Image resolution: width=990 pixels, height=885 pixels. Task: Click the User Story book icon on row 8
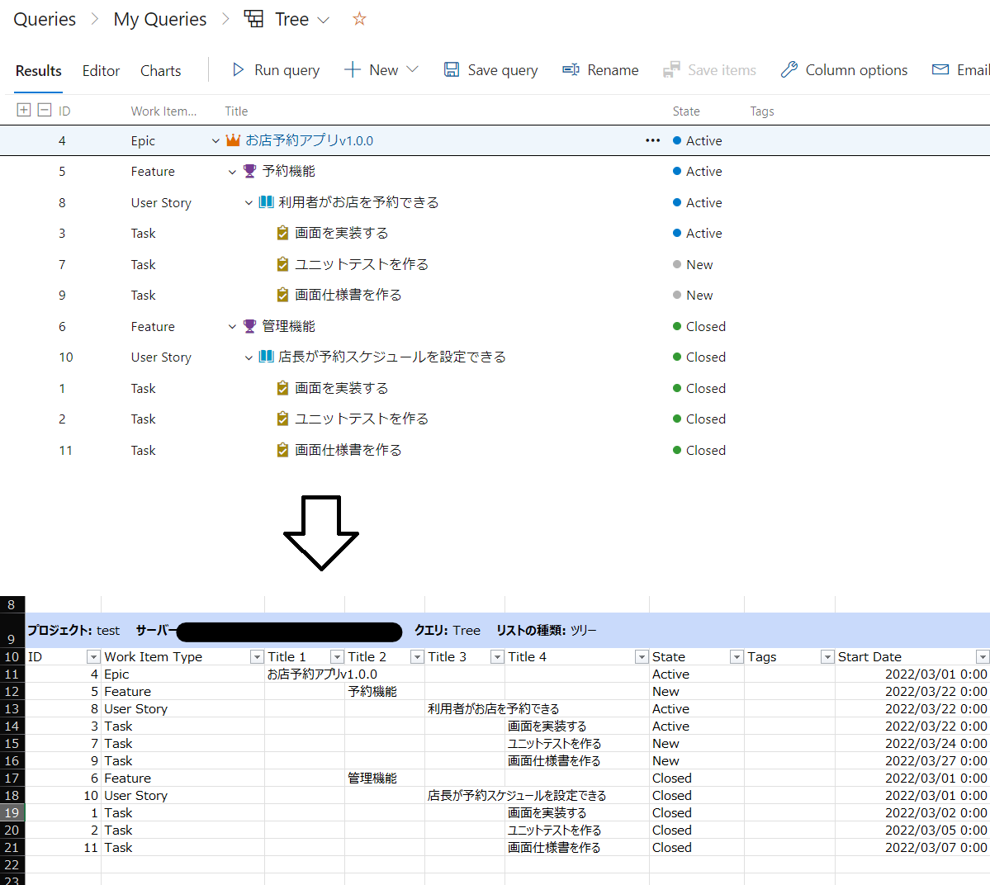(x=265, y=202)
